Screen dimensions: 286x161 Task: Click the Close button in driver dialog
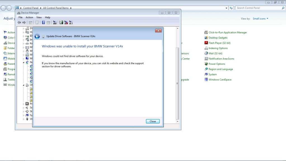pos(153,121)
